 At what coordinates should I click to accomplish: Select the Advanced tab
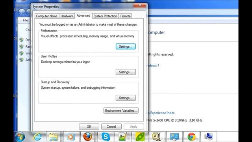[x=83, y=16]
